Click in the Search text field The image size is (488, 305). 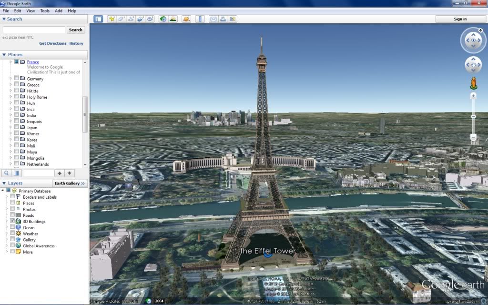click(x=34, y=30)
